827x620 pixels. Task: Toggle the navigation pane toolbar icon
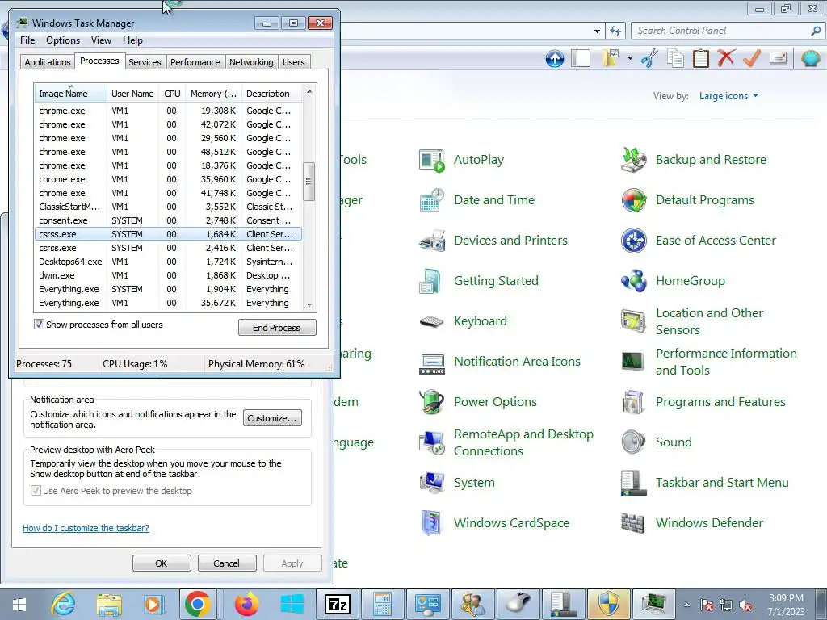pyautogui.click(x=581, y=58)
